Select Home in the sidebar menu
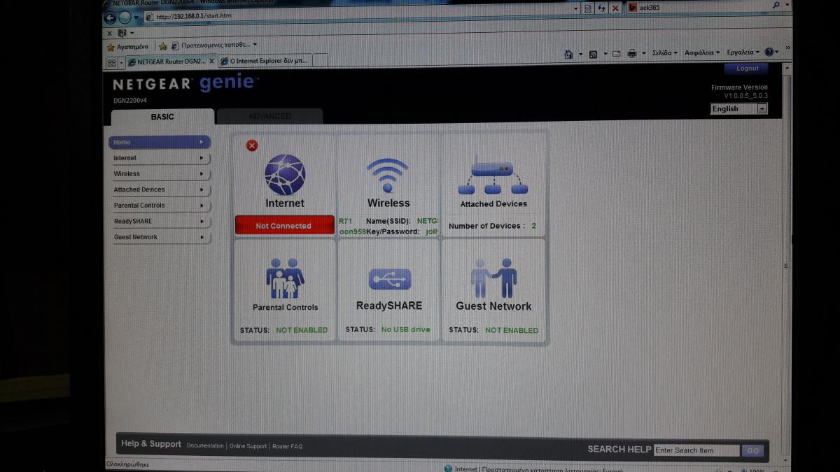This screenshot has height=472, width=840. 160,142
